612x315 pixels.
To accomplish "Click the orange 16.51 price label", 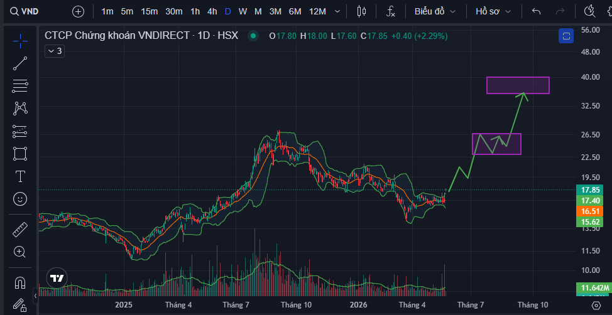I will 590,211.
